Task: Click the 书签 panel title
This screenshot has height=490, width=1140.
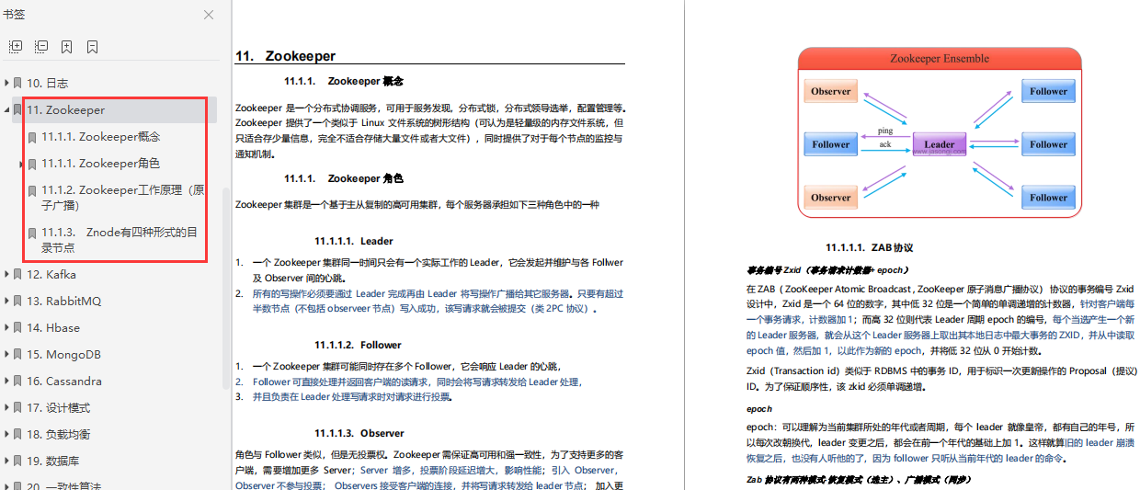Action: tap(14, 15)
